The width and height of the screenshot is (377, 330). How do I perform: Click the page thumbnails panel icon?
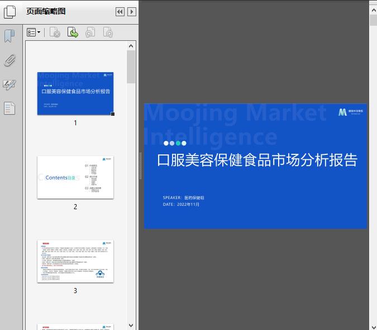pyautogui.click(x=10, y=12)
